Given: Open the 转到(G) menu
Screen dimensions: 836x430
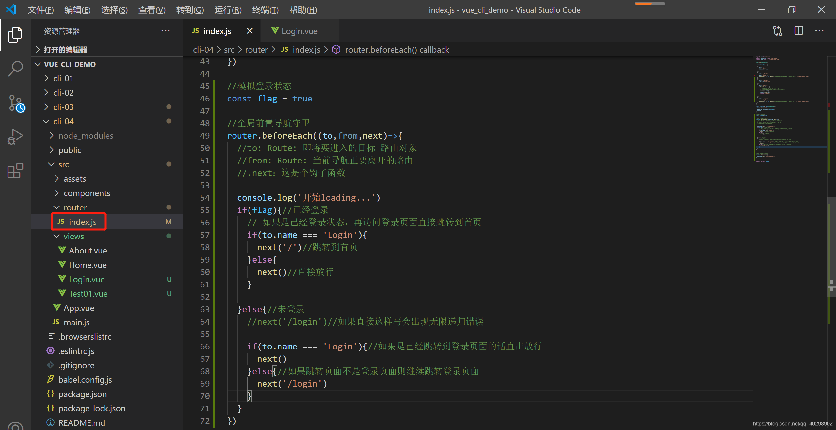Looking at the screenshot, I should 190,10.
